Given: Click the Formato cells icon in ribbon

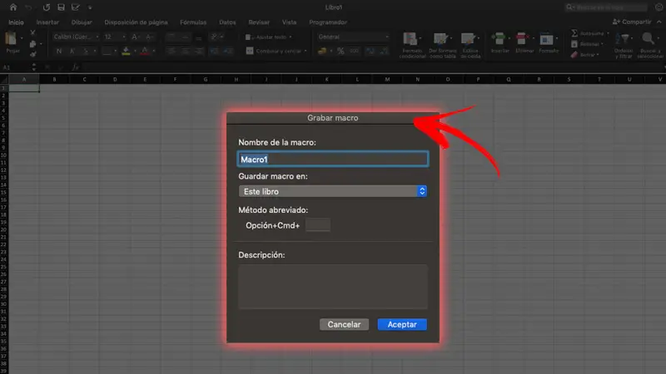Looking at the screenshot, I should (x=546, y=39).
